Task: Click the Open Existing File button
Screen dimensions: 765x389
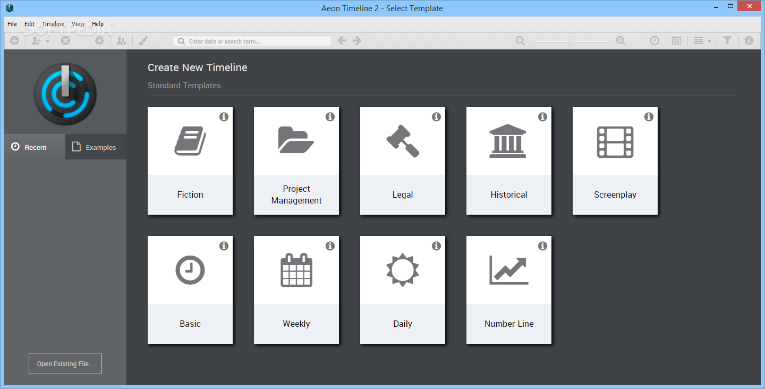Action: point(65,363)
